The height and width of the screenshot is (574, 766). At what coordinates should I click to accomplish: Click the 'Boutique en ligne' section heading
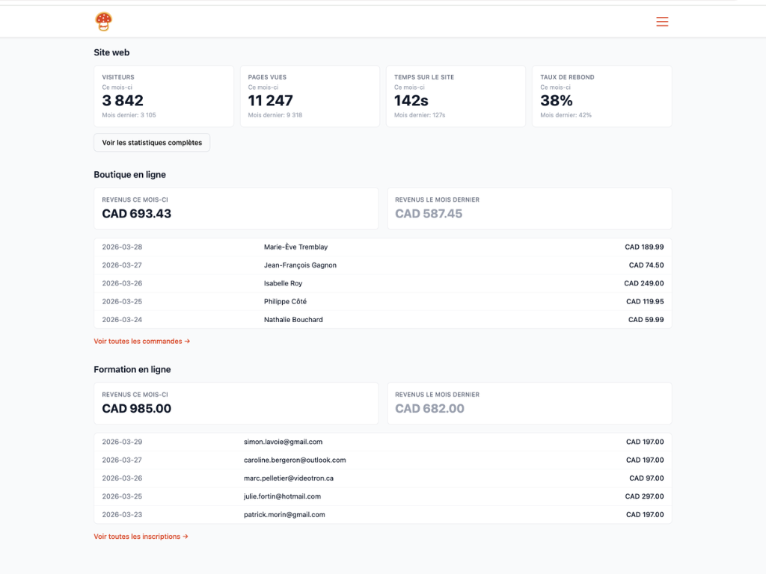(131, 174)
